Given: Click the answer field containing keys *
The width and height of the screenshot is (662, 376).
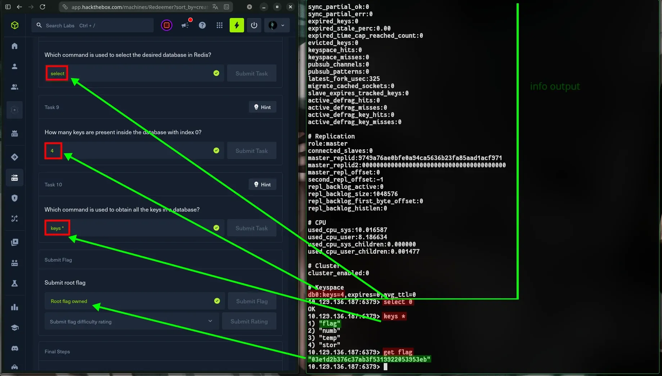Looking at the screenshot, I should 134,228.
